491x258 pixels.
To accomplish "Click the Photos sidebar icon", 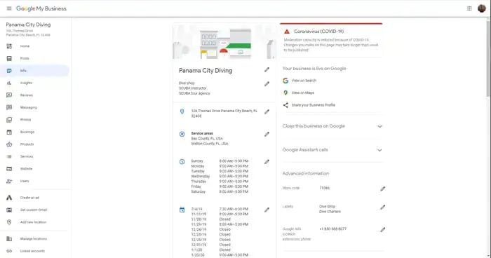I will 9,120.
